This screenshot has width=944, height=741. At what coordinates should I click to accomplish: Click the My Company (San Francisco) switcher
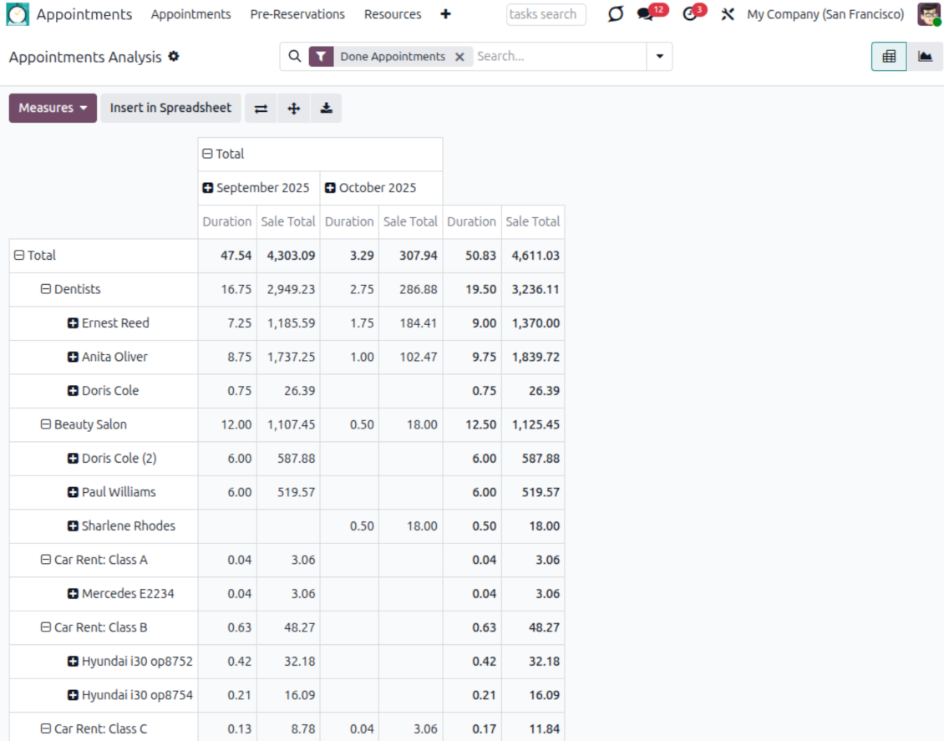pos(825,14)
